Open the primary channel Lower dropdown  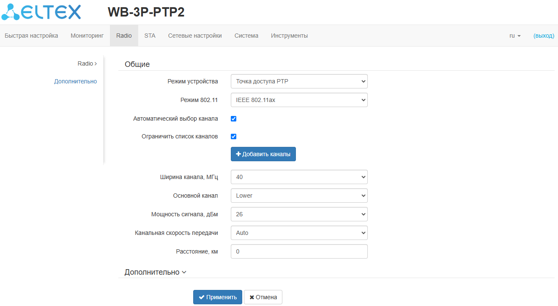coord(299,196)
